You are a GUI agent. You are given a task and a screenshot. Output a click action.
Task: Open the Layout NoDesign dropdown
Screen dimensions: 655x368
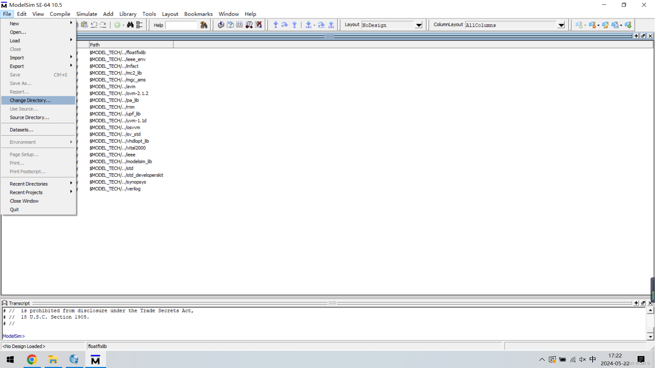pos(419,25)
